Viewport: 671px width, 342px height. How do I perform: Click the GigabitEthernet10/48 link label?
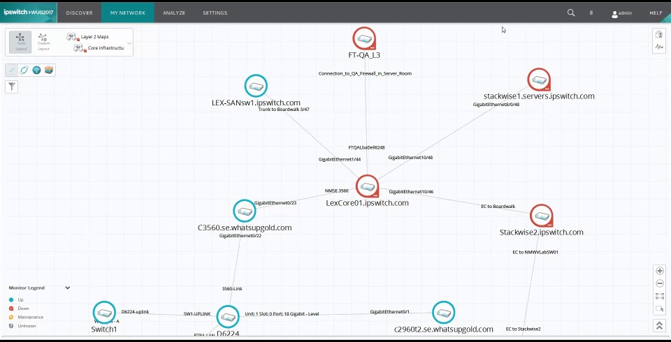click(410, 158)
